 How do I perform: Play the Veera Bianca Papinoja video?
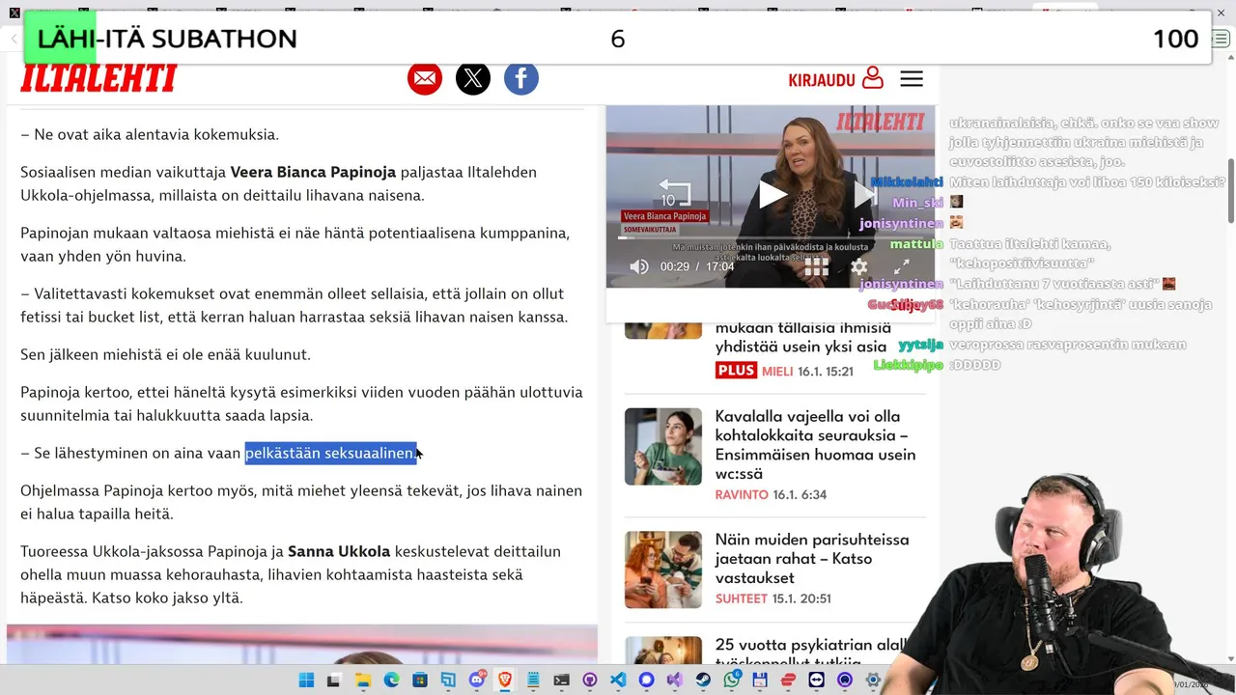pos(772,196)
